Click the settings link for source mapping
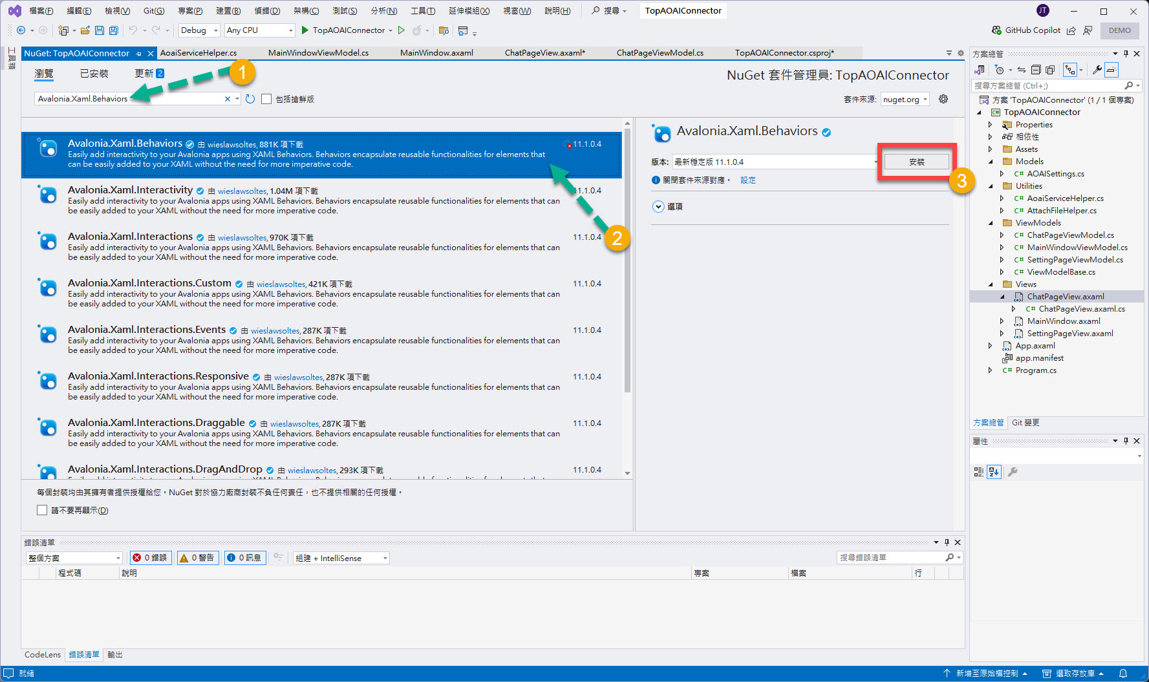Viewport: 1149px width, 682px height. 748,180
